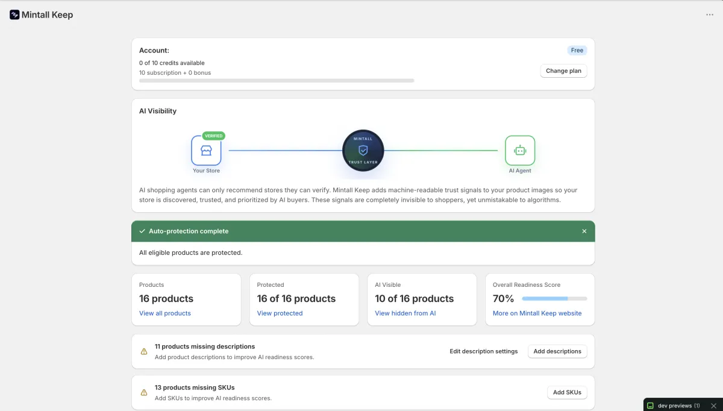Click the '16 products' count in Products card

[x=166, y=299]
